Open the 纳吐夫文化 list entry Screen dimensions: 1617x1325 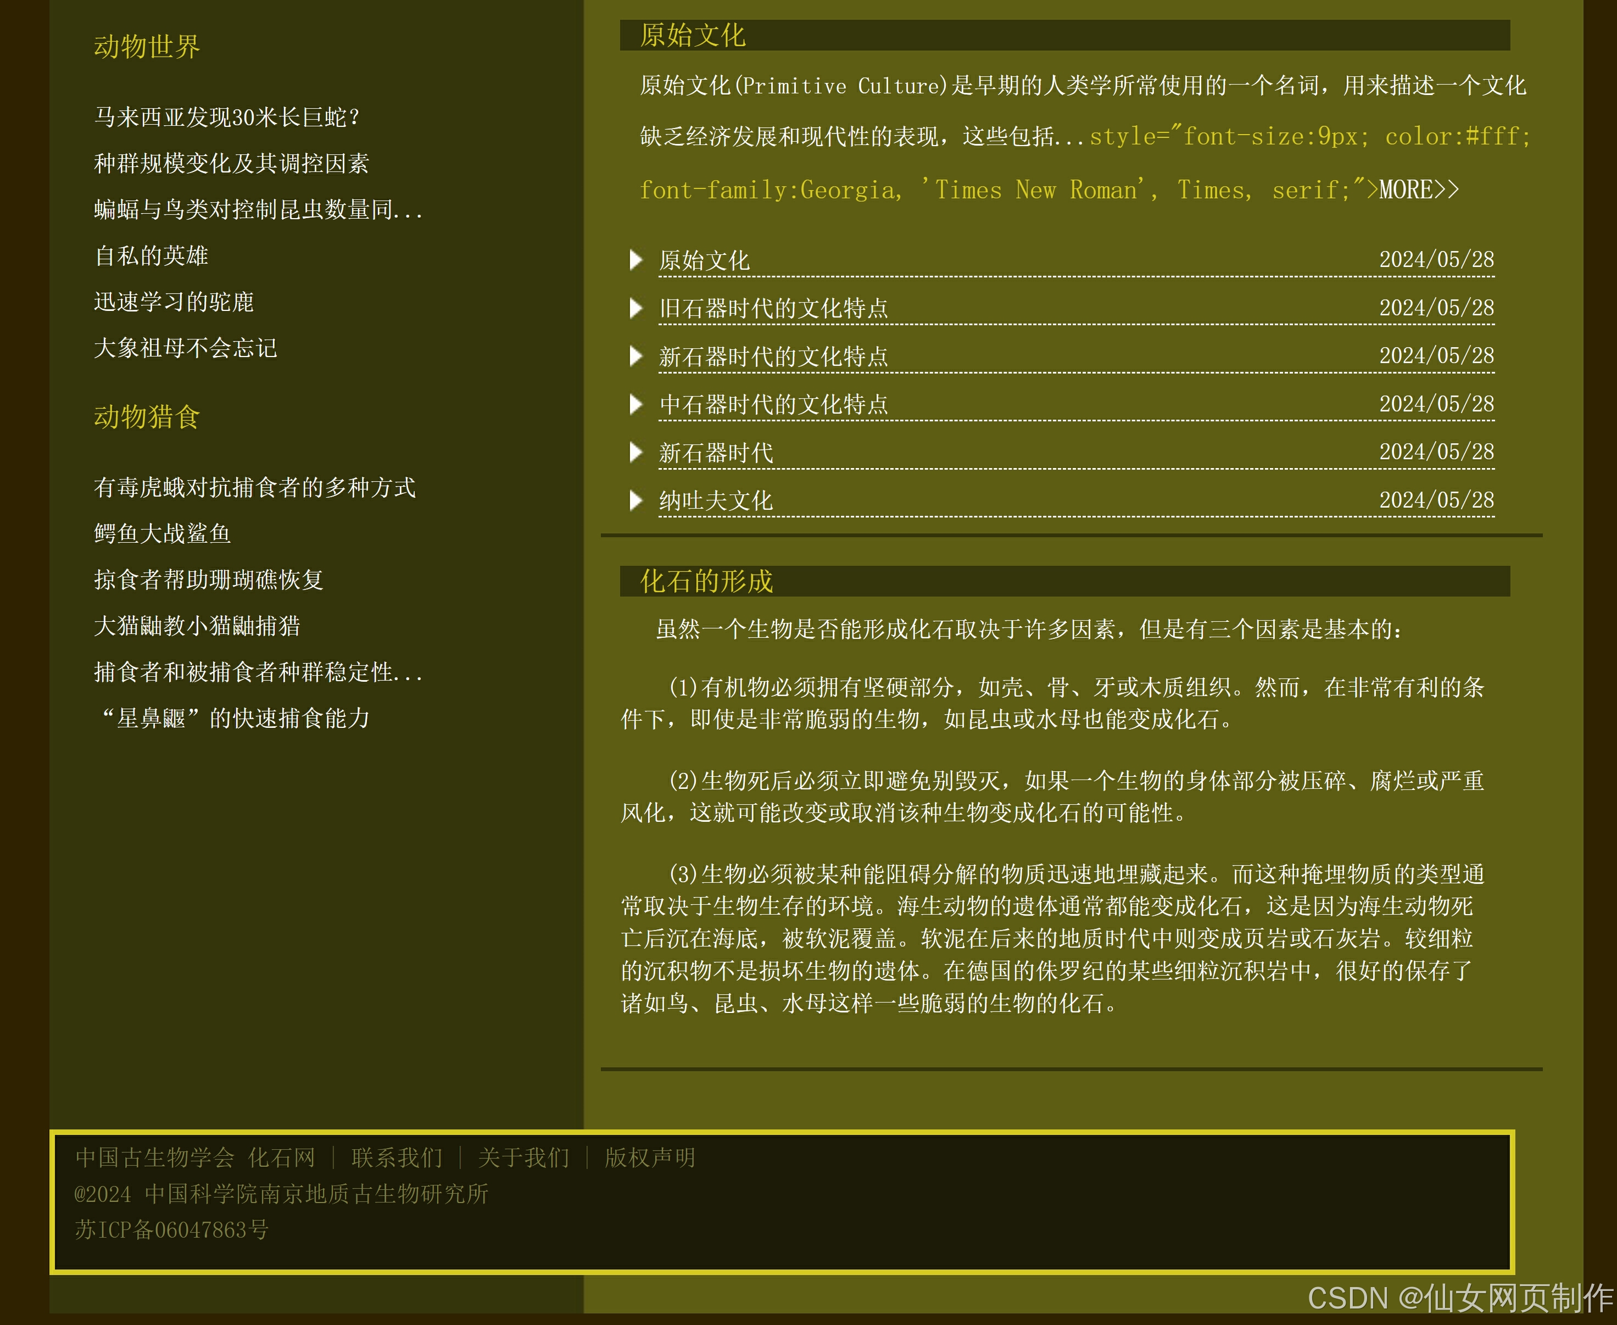coord(716,500)
